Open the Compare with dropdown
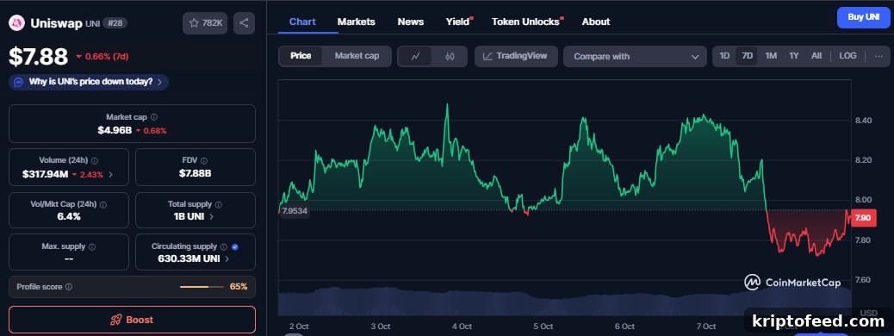Viewport: 894px width, 336px height. click(x=635, y=57)
